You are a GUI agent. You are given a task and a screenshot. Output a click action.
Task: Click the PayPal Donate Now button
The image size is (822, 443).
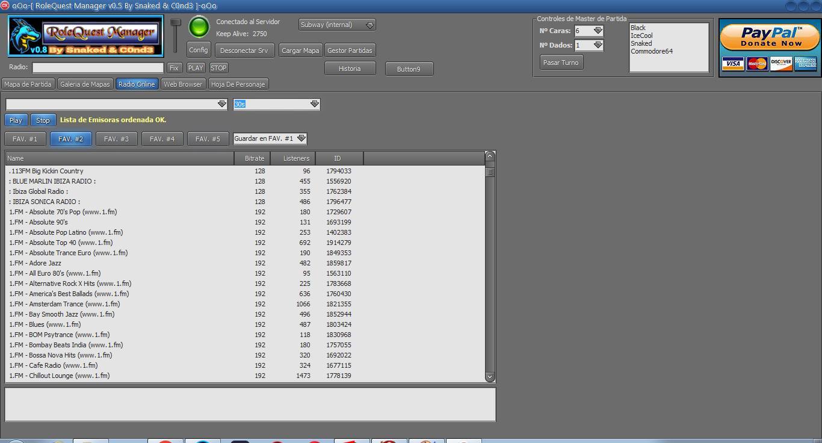pyautogui.click(x=770, y=37)
